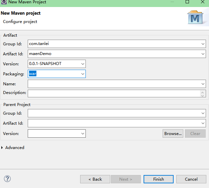Open the Artifact Id dropdown arrow for maenDemo
209x188 pixels.
pos(203,54)
